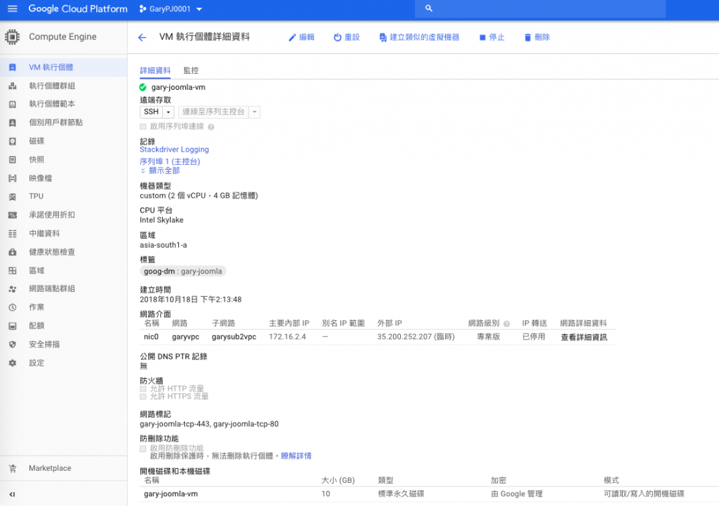This screenshot has height=506, width=719.
Task: Open 個別用戶群節點 from the sidebar
Action: click(64, 122)
